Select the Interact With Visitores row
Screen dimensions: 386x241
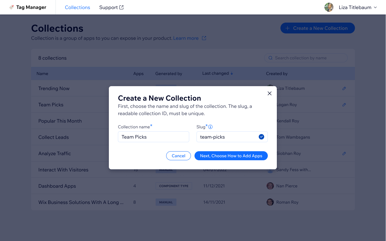point(63,170)
